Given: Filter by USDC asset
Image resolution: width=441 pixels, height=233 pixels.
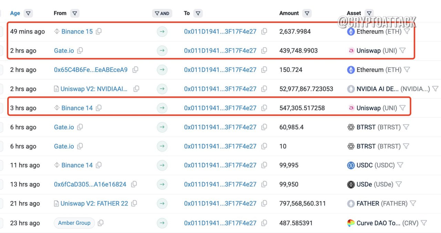Looking at the screenshot, I should point(400,165).
